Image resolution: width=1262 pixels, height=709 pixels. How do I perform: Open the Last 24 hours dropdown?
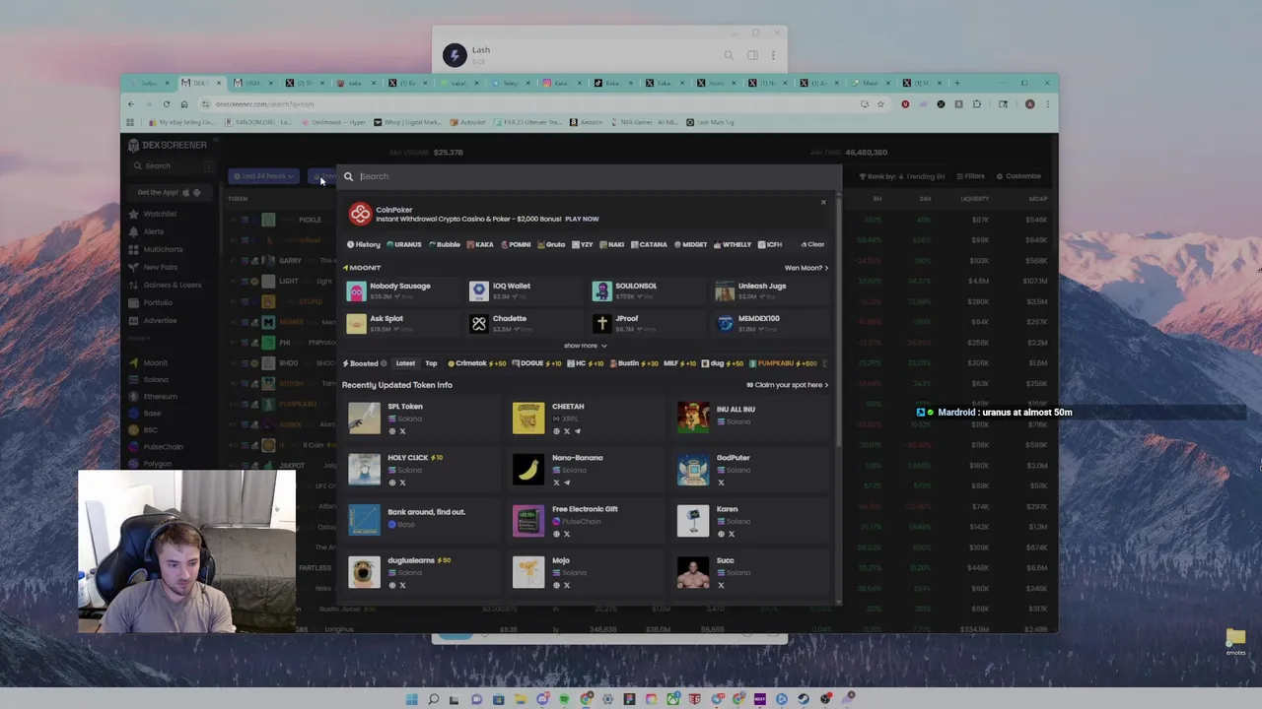coord(263,176)
